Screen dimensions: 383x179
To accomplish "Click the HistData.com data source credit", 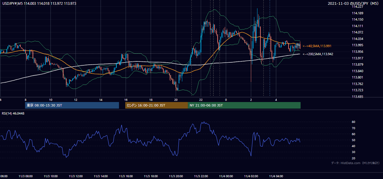I will point(355,163).
